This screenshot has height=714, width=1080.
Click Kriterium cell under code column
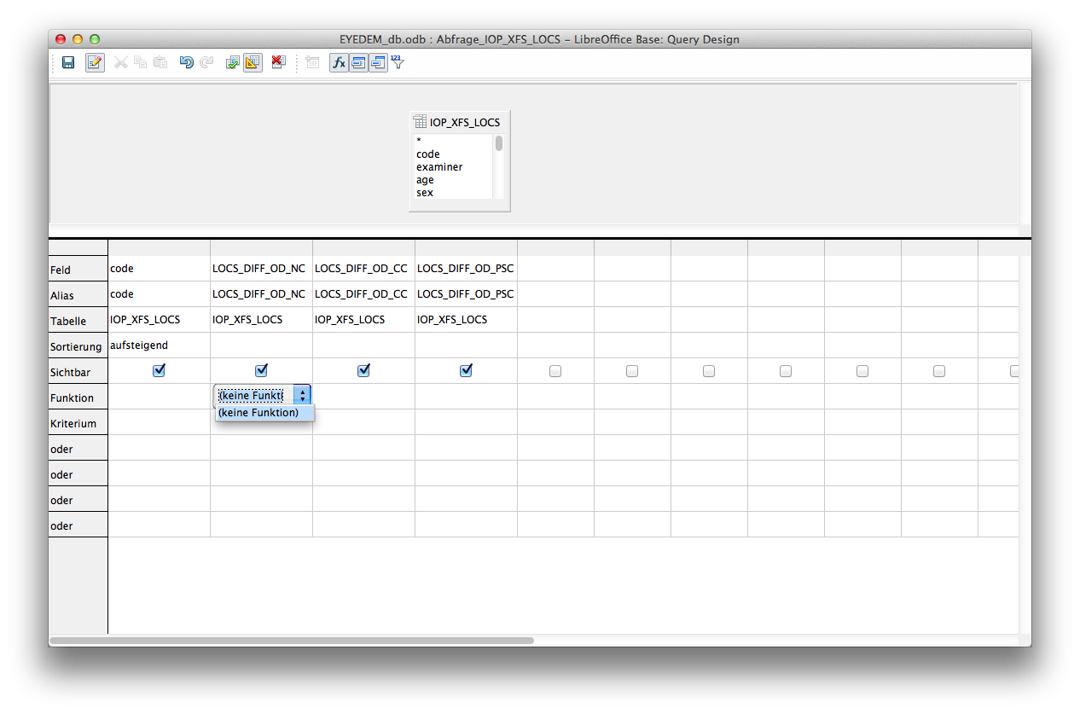coord(159,422)
